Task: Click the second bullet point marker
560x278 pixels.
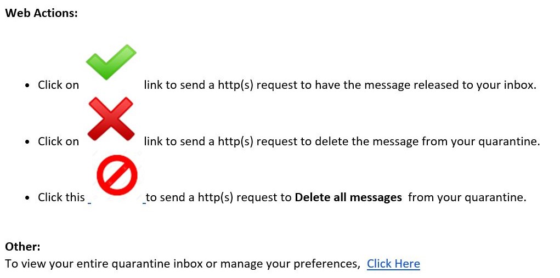Action: [27, 142]
